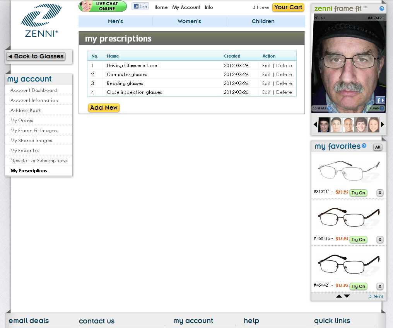Open the Women's category tab
This screenshot has height=328, width=393.
[189, 21]
